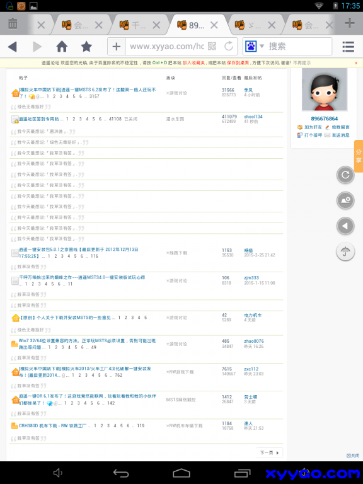This screenshot has height=484, width=363.
Task: Open the browser menu list icon
Action: coord(348,47)
